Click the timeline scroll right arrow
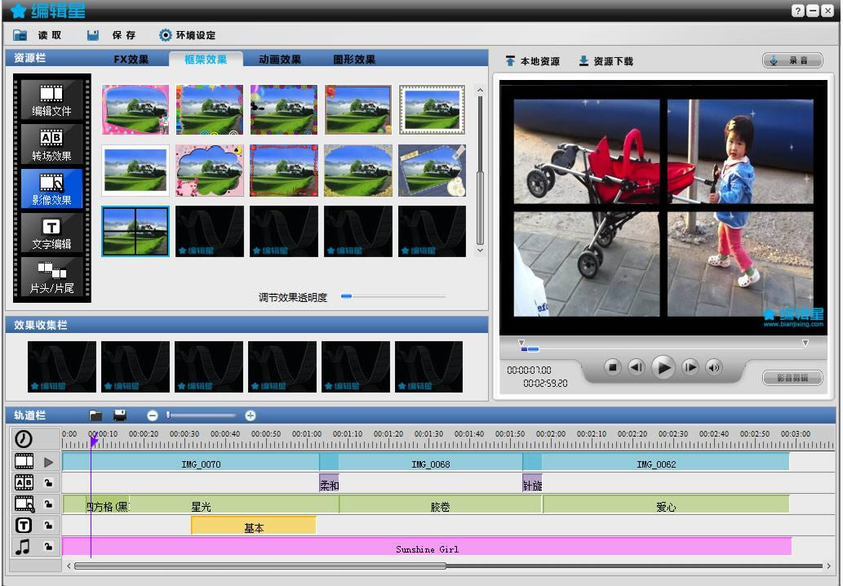The width and height of the screenshot is (843, 586). tap(828, 566)
